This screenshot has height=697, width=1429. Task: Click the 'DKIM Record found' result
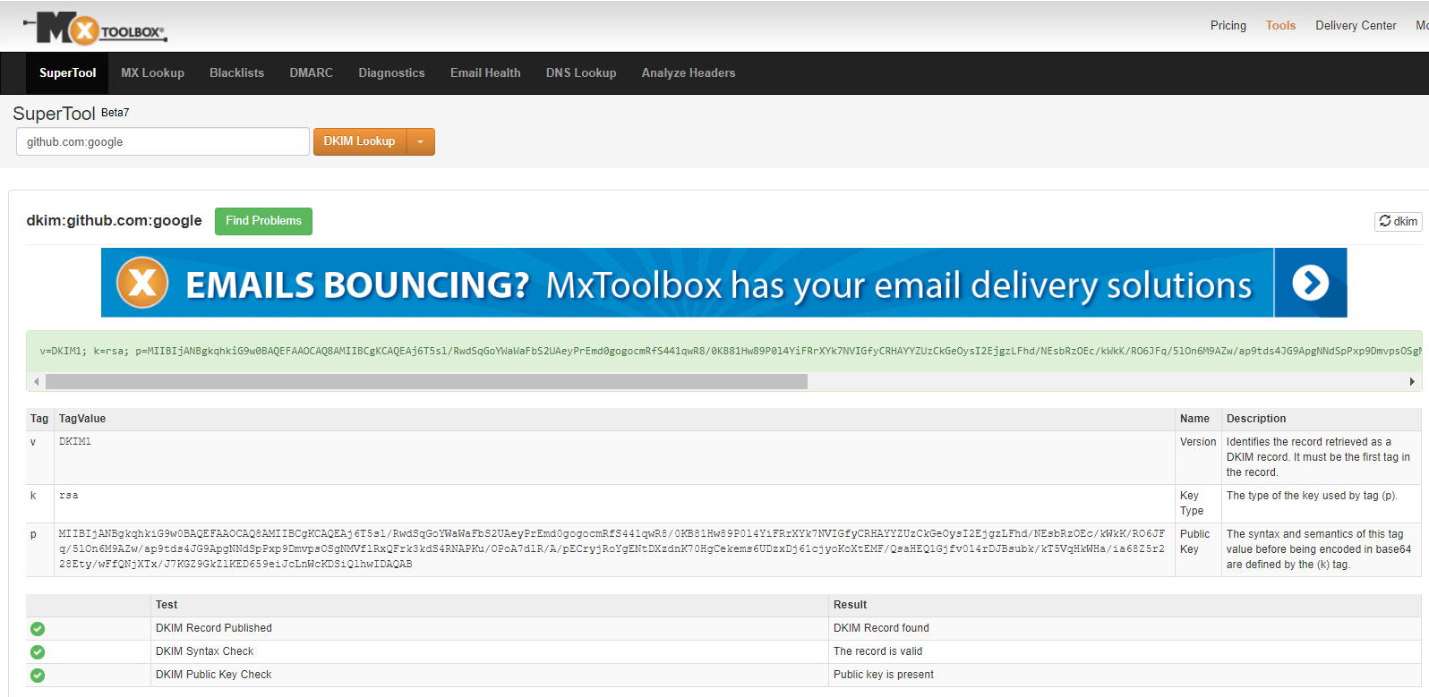(x=881, y=628)
